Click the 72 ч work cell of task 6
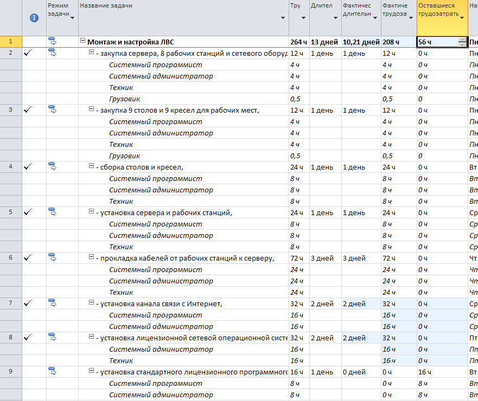The image size is (478, 401). click(x=299, y=258)
